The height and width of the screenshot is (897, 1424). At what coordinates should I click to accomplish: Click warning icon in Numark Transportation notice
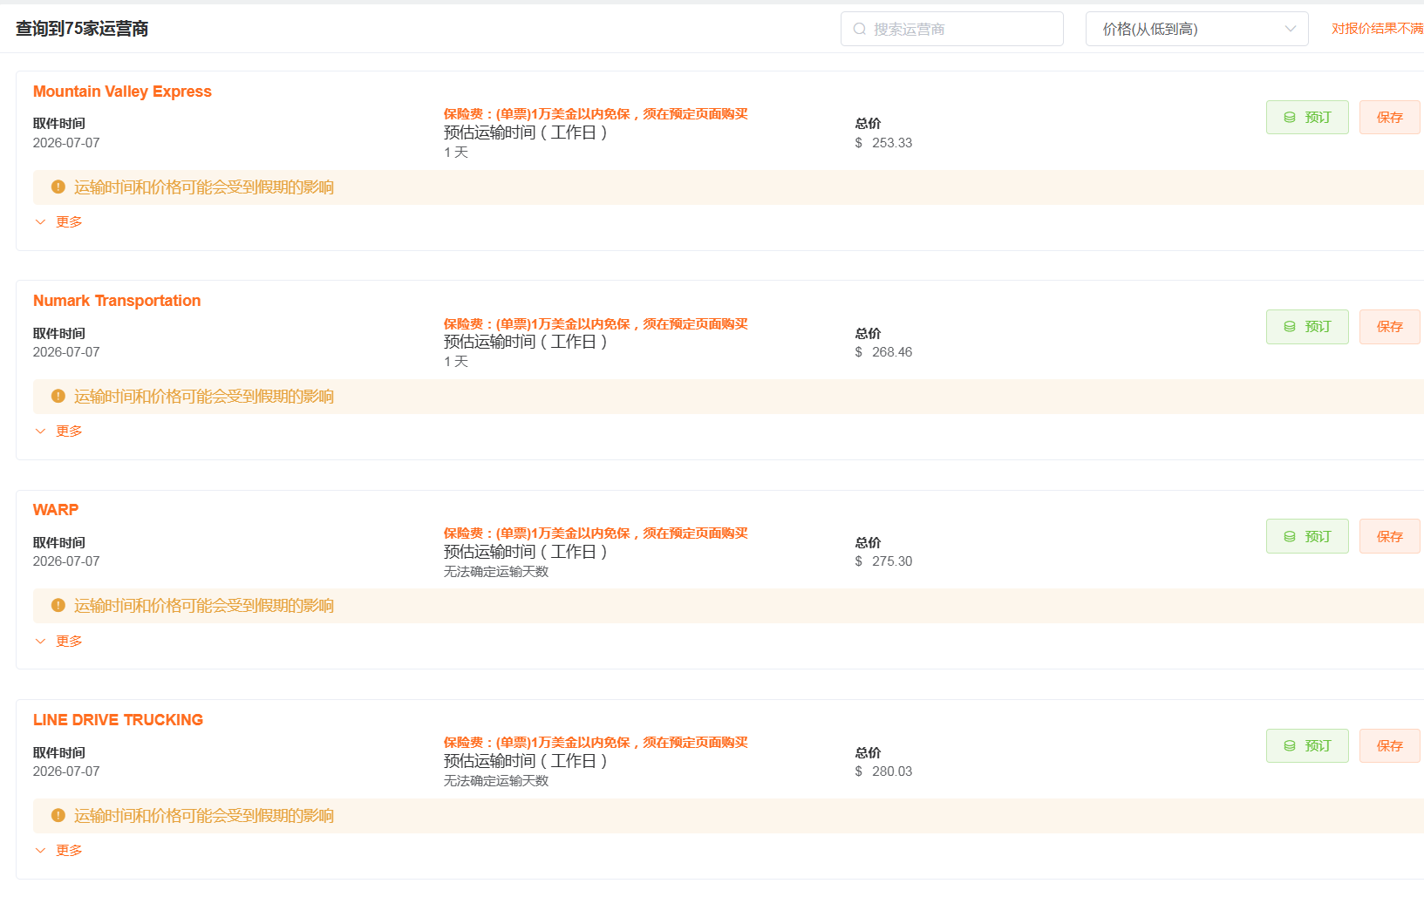pos(58,396)
